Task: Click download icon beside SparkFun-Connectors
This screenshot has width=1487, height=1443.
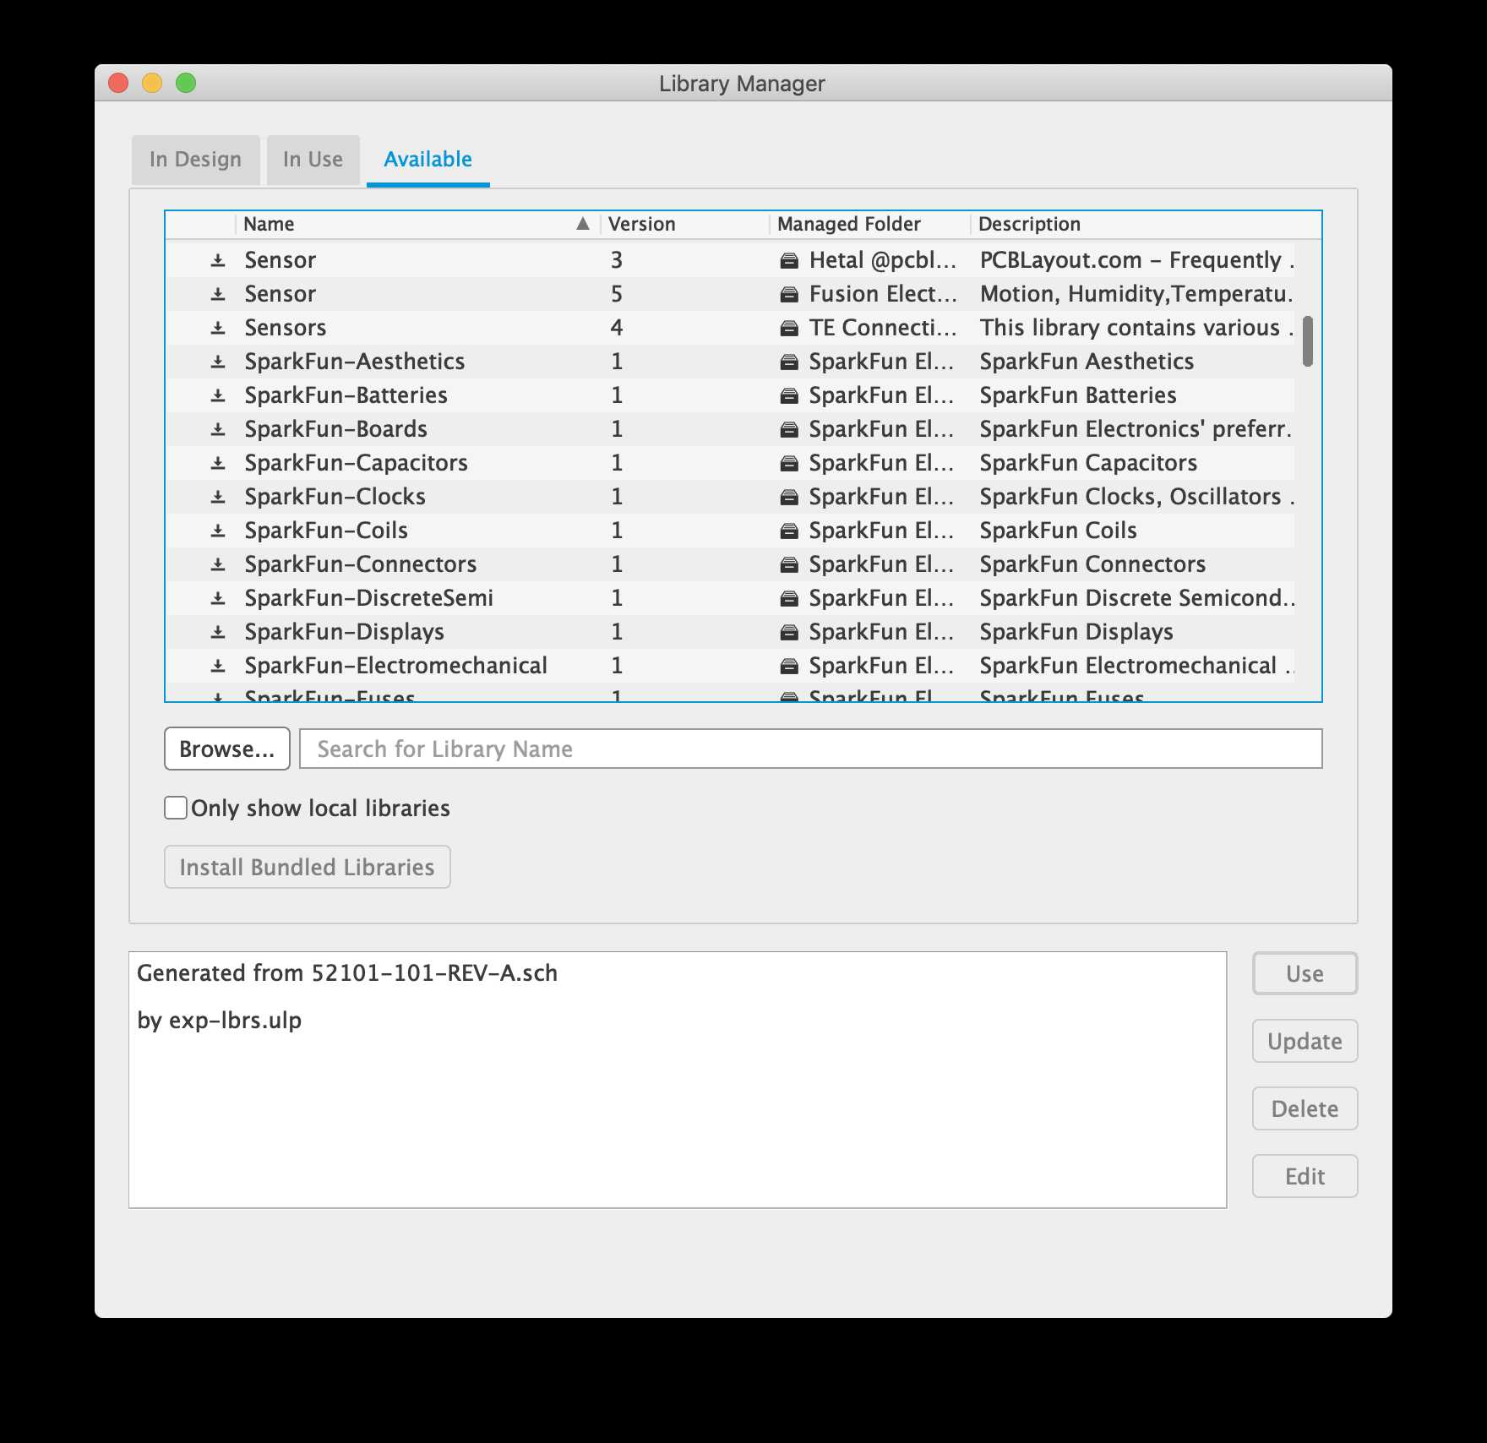Action: click(218, 564)
